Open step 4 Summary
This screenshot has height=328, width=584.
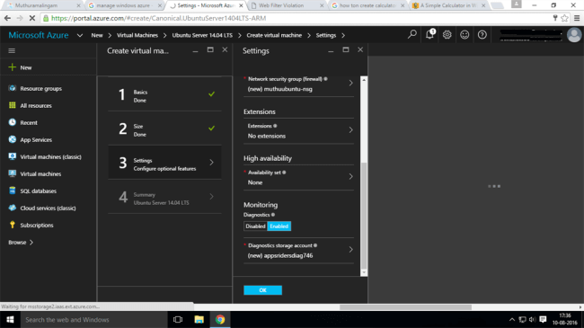tap(164, 197)
